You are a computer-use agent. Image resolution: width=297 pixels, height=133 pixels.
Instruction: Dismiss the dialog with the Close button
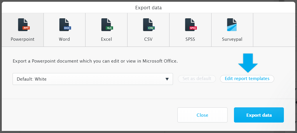202,115
